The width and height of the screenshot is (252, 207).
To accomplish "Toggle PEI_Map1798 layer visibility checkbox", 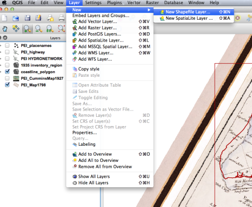I will pyautogui.click(x=7, y=85).
